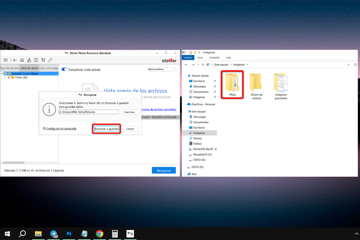360x240 pixels.
Task: Collapse the Sandisk Cruzer Blade tree node
Action: [x=2, y=74]
